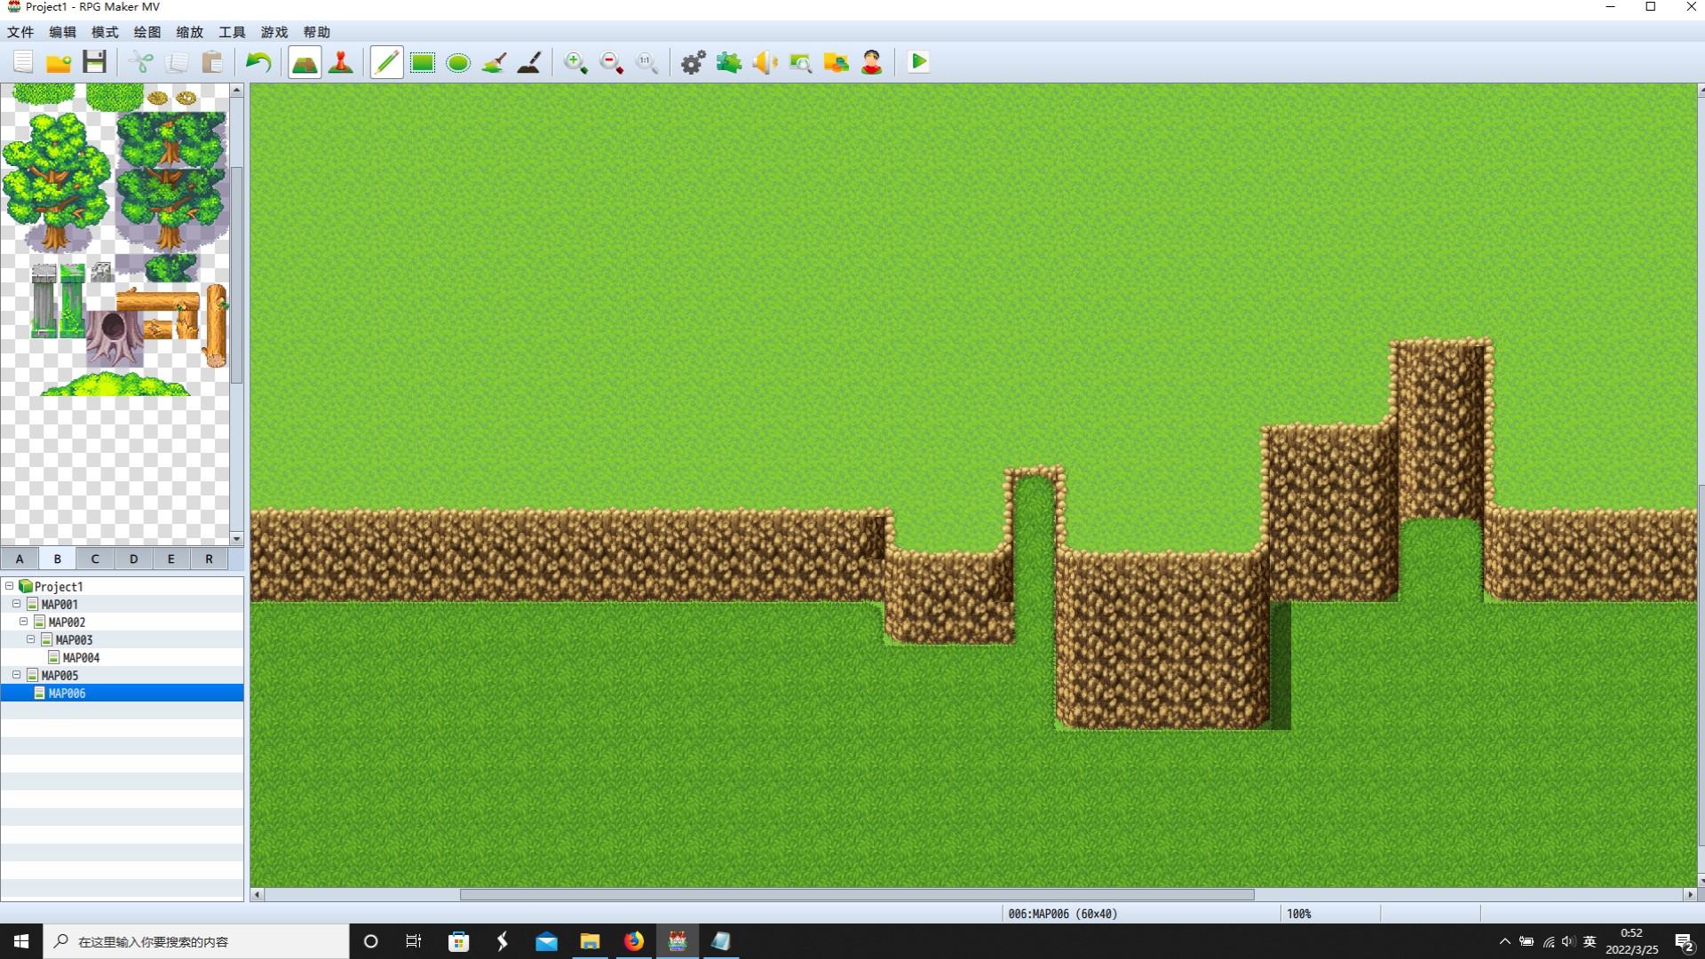Open the 帮助 menu

[317, 32]
